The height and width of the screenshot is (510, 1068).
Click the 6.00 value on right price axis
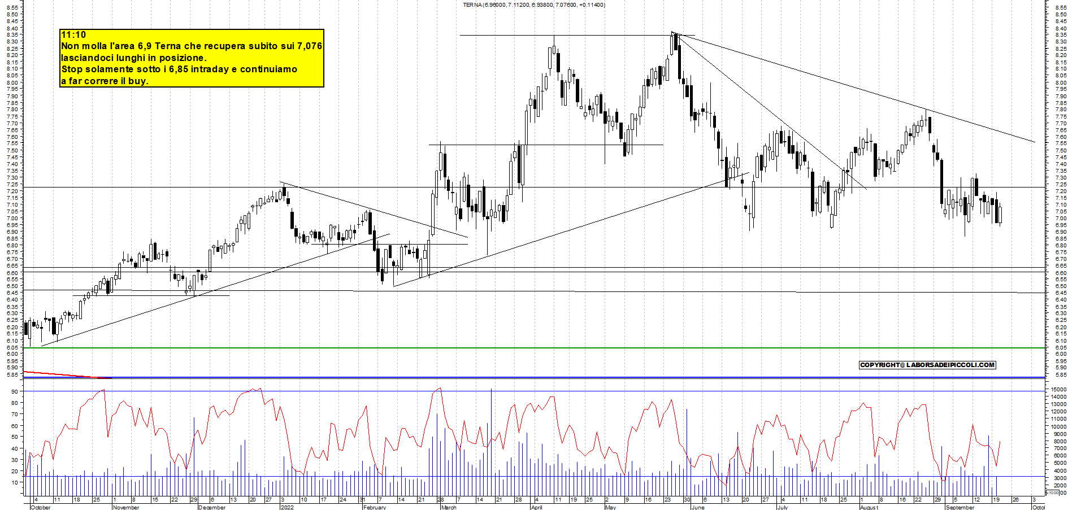1061,354
